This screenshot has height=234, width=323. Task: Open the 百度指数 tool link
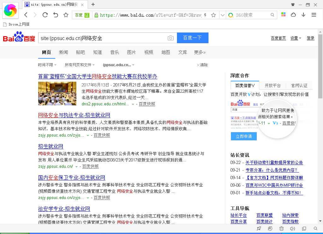(290, 222)
